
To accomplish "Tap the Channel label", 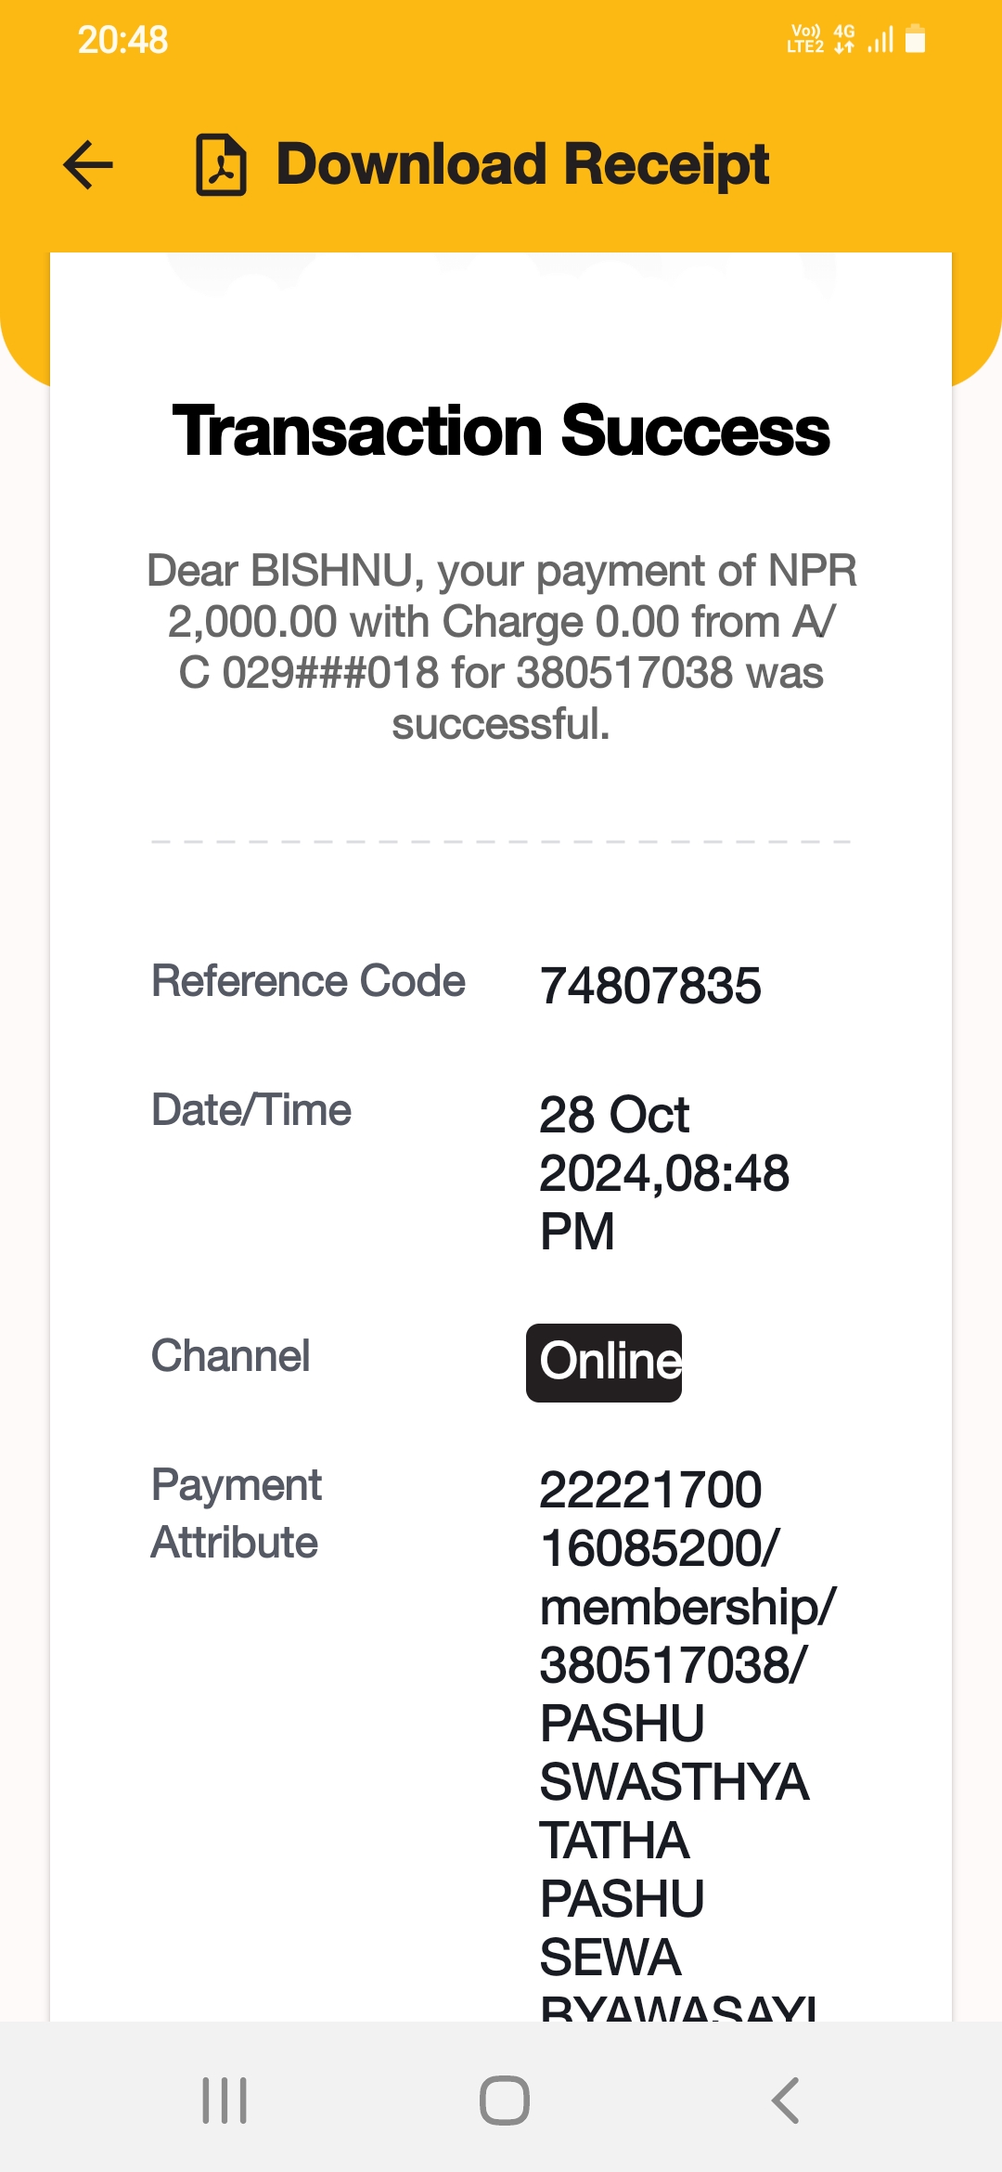I will click(x=230, y=1356).
